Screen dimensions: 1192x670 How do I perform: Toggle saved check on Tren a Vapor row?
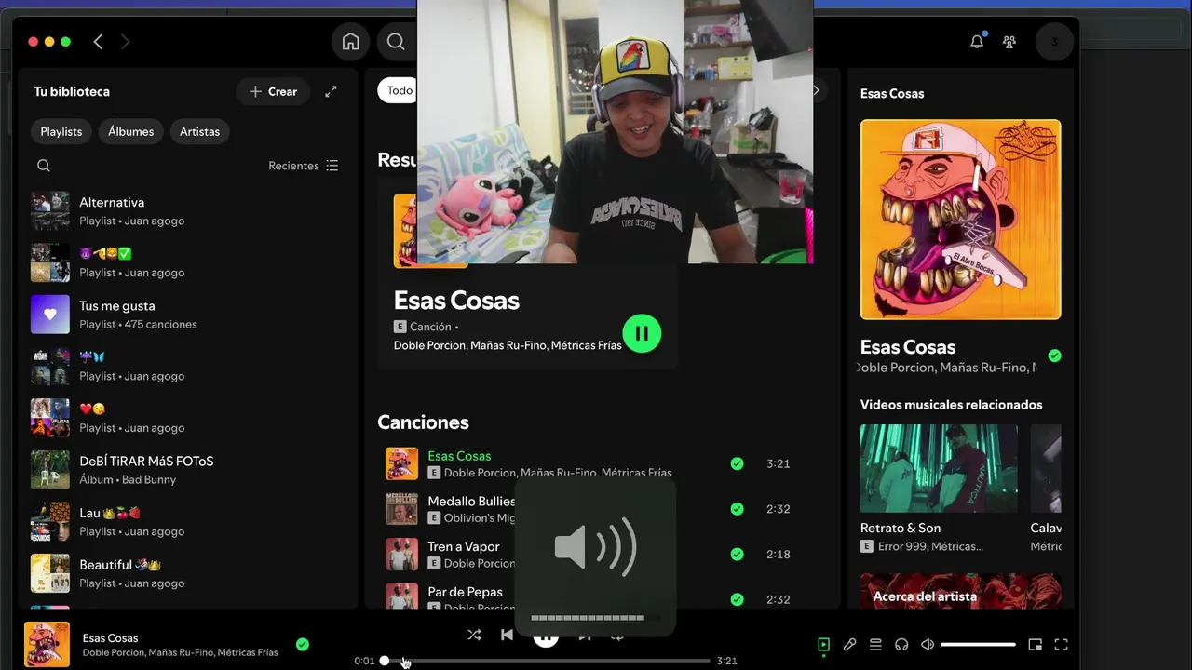pos(737,554)
